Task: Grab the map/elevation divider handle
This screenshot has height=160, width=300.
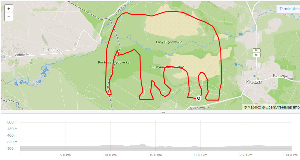Action: pos(163,112)
